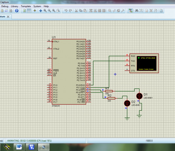Click the Exit to Parent Sheet icon

click(155, 11)
